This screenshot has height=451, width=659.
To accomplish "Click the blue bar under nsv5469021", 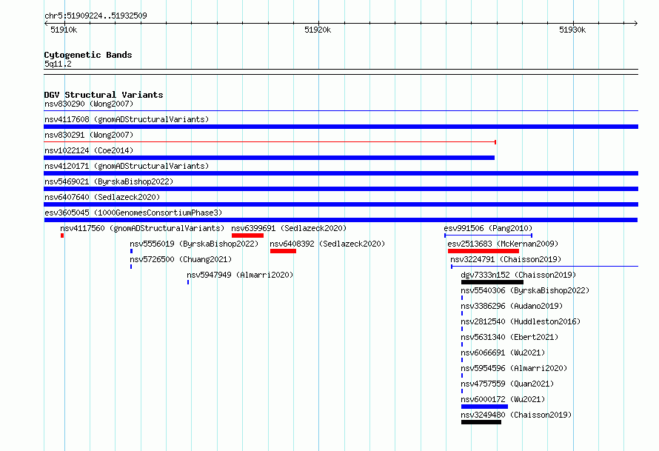I will [x=341, y=189].
